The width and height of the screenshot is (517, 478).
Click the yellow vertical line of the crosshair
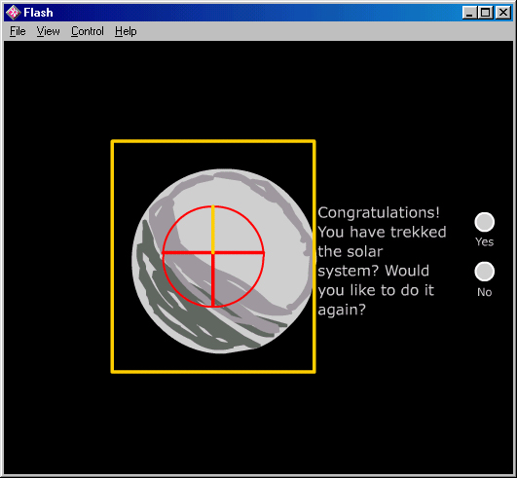pyautogui.click(x=213, y=229)
